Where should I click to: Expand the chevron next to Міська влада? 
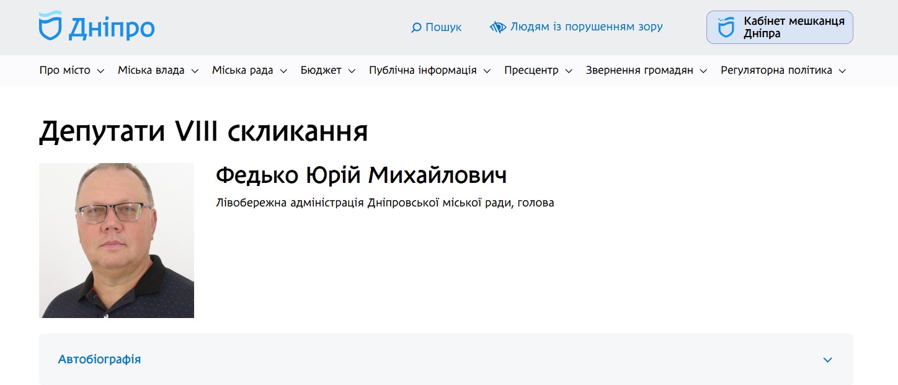[195, 71]
